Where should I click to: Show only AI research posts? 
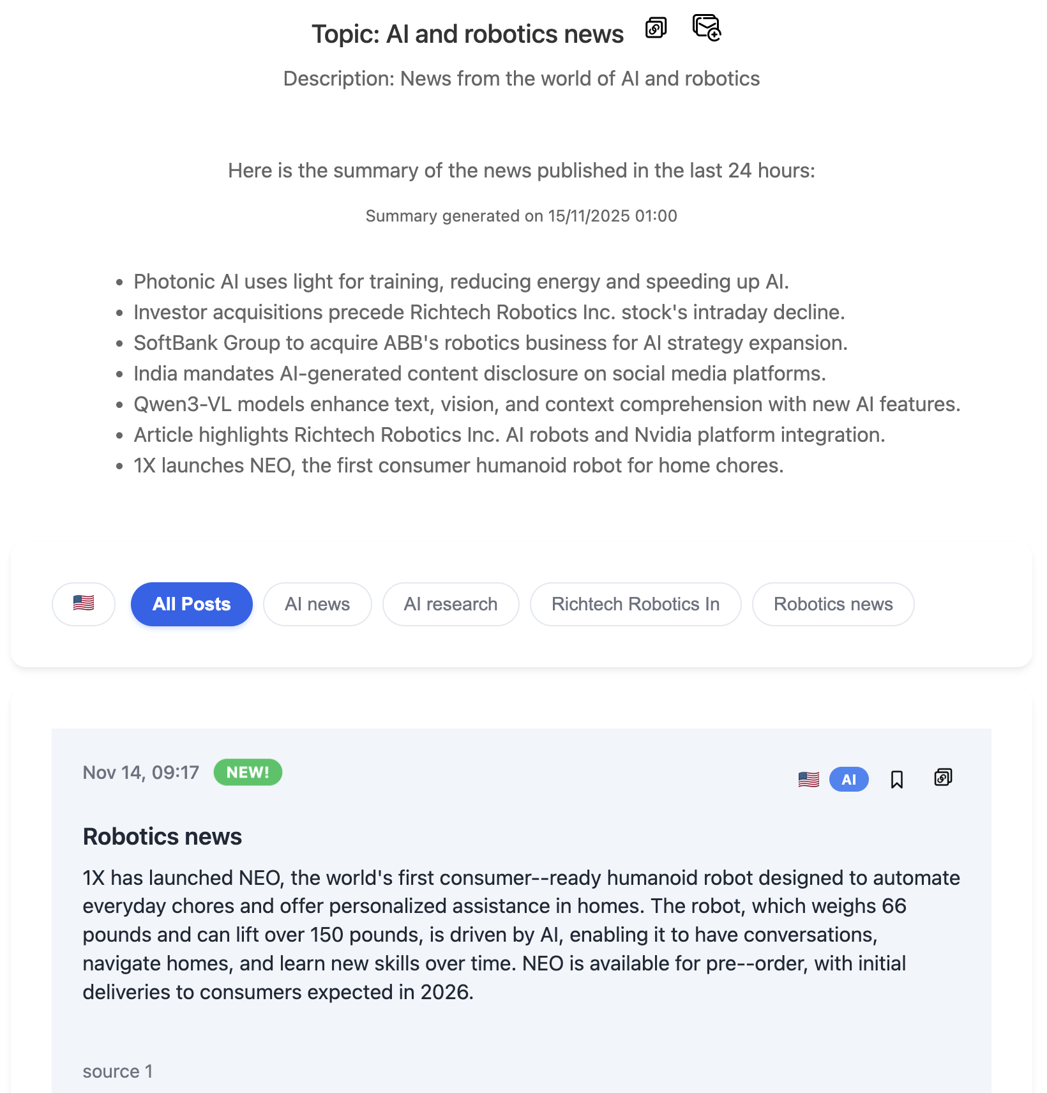pos(451,604)
